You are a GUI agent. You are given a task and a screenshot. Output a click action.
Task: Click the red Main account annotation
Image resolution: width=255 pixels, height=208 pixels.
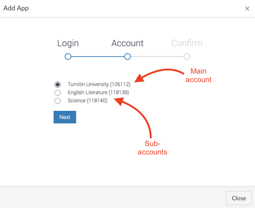click(198, 75)
